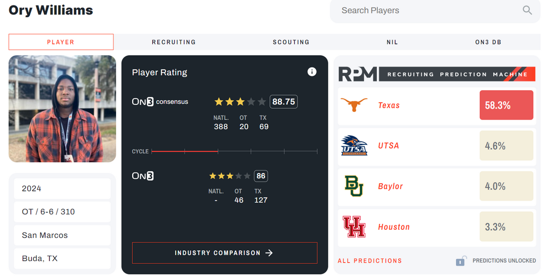Click the Industry Comparison button
542x280 pixels.
coord(224,253)
